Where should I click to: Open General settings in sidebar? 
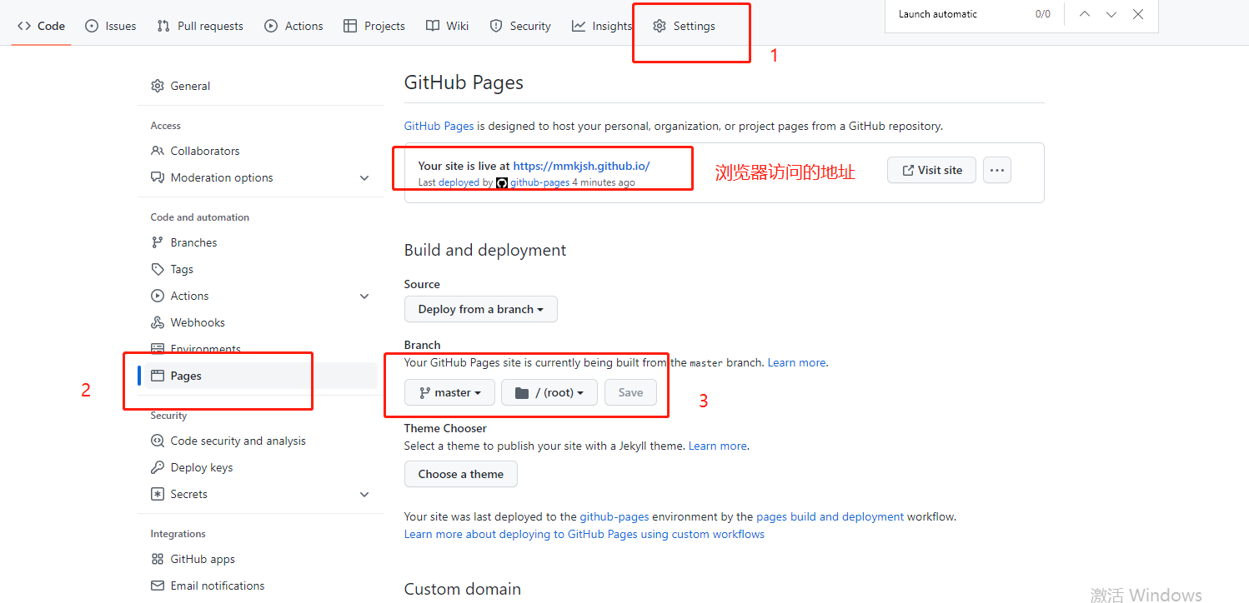click(x=261, y=86)
